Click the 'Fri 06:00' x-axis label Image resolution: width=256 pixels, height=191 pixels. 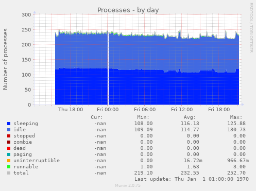pyautogui.click(x=145, y=110)
